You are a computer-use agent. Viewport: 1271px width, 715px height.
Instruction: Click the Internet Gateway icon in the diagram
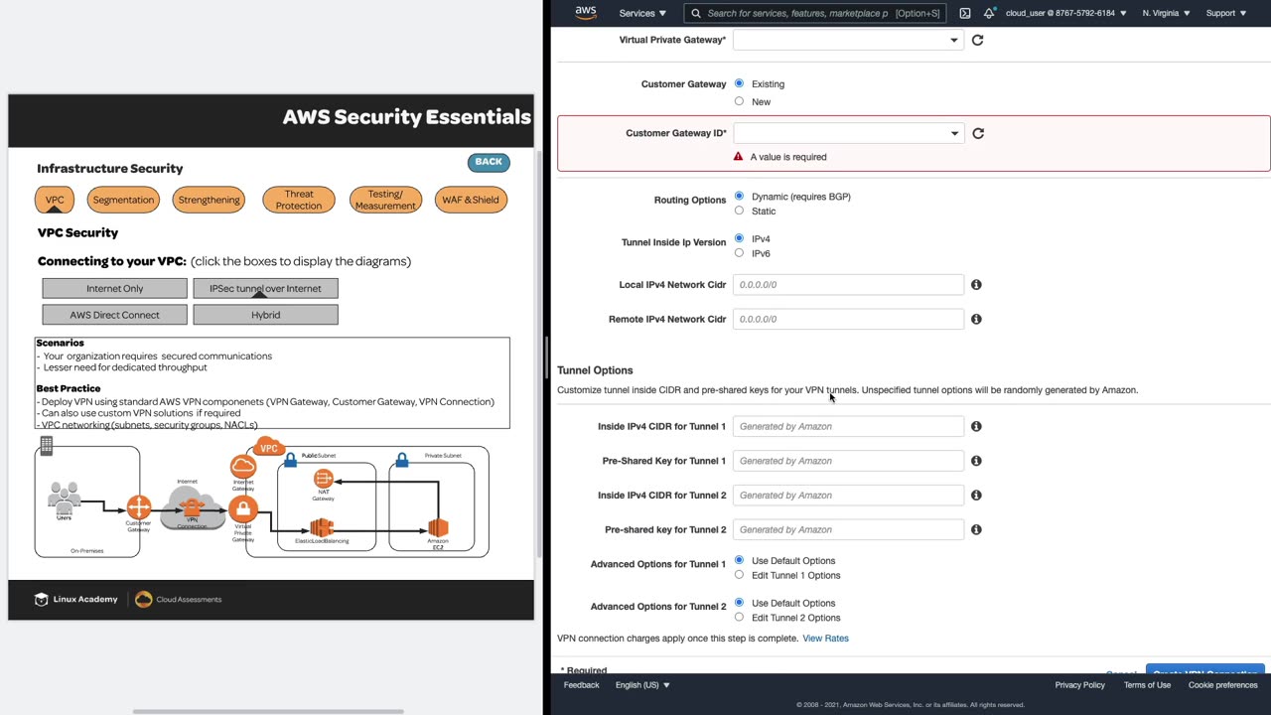(242, 466)
